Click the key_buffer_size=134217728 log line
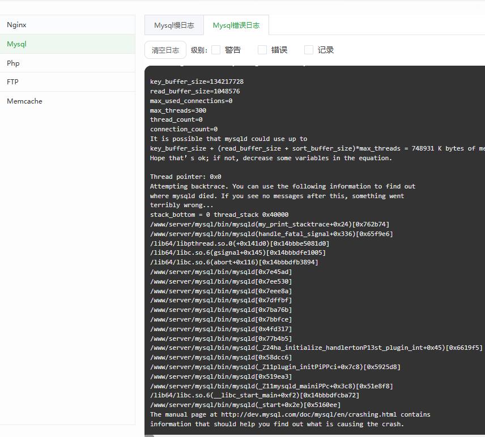485x437 pixels. click(x=197, y=82)
